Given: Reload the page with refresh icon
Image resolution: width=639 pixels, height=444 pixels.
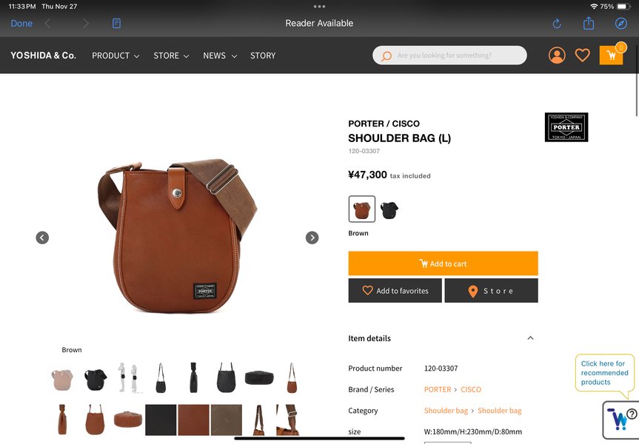Looking at the screenshot, I should pos(557,24).
